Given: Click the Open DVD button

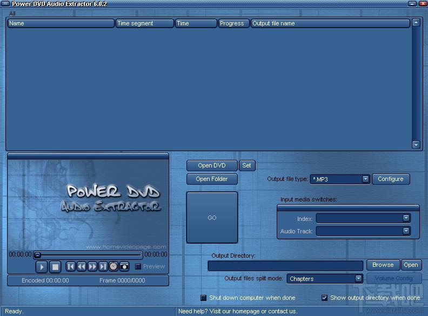Looking at the screenshot, I should (212, 165).
